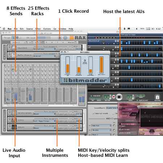Click the blue power button in Rax toolbar
The image size is (163, 163).
pyautogui.click(x=65, y=38)
